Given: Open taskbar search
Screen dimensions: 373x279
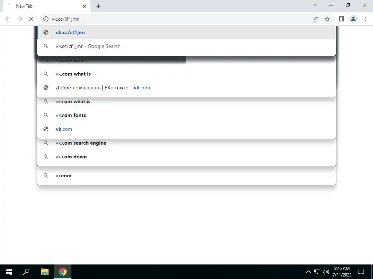Looking at the screenshot, I should (x=26, y=272).
